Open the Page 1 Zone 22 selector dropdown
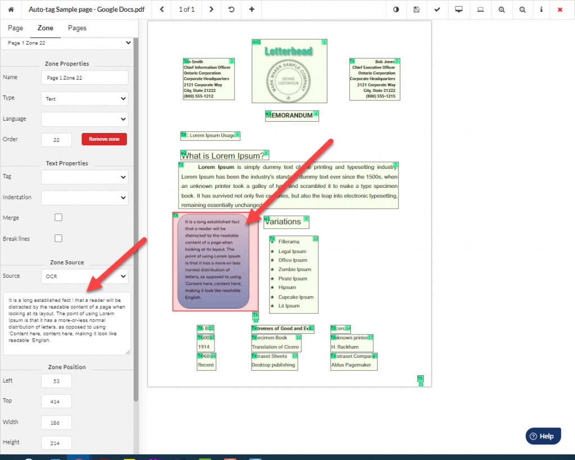Screen dimensions: 575x460 [67, 43]
